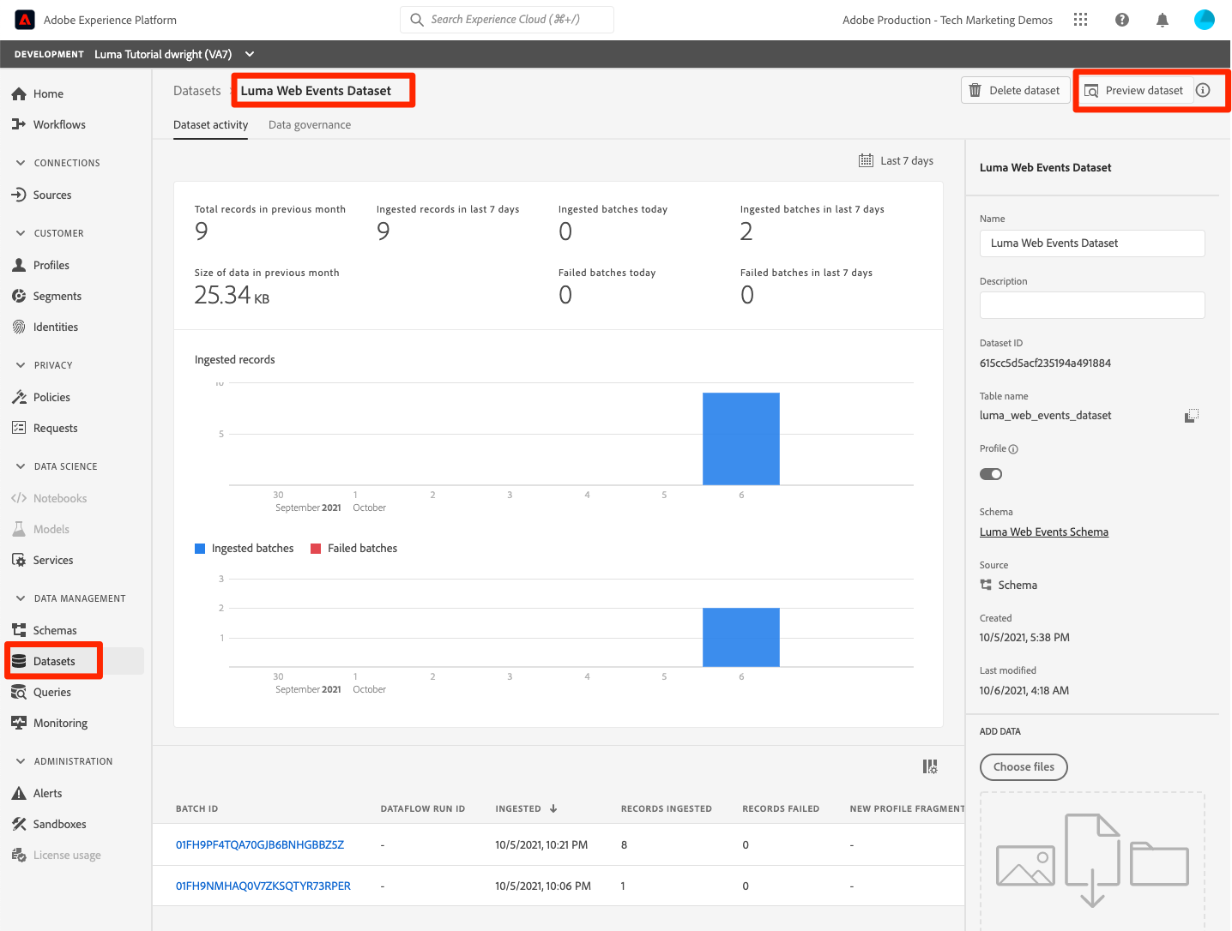Click the info icon beside Preview dataset
This screenshot has width=1232, height=931.
click(1203, 90)
